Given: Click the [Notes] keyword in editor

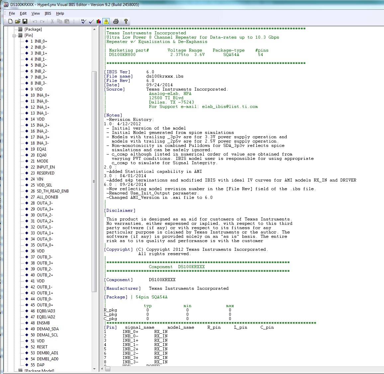Looking at the screenshot, I should 113,115.
